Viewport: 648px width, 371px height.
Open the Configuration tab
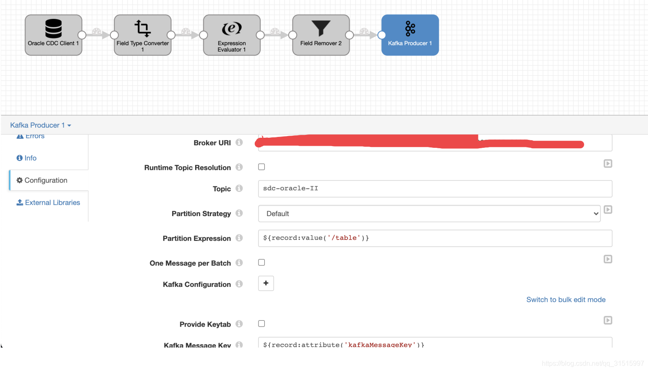(x=49, y=180)
